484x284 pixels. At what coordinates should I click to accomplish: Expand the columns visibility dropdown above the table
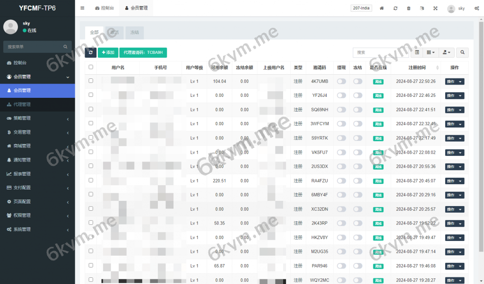[430, 52]
